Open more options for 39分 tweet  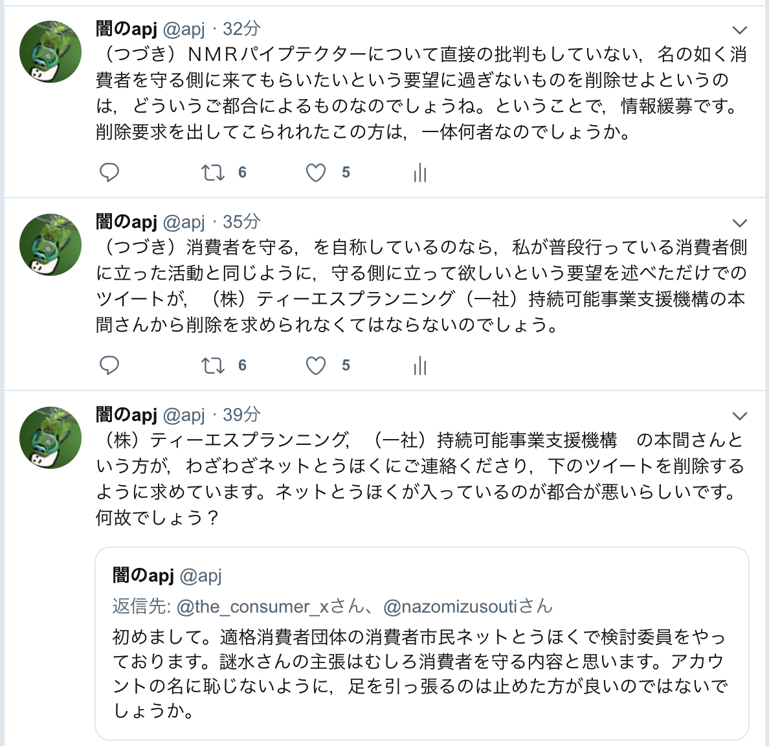coord(739,416)
